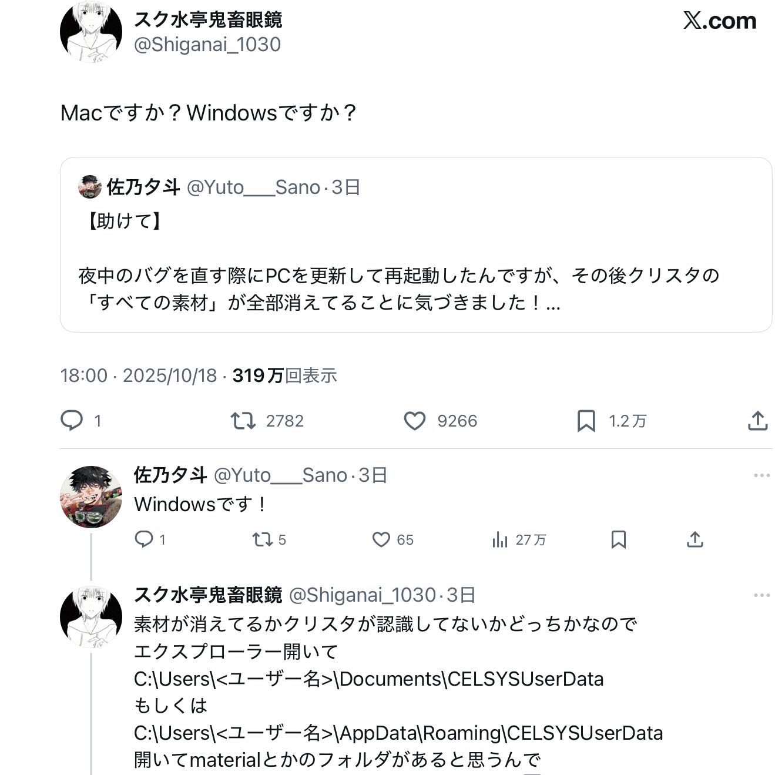Repost the "Windowsです！" reply
This screenshot has width=775, height=775.
point(262,539)
